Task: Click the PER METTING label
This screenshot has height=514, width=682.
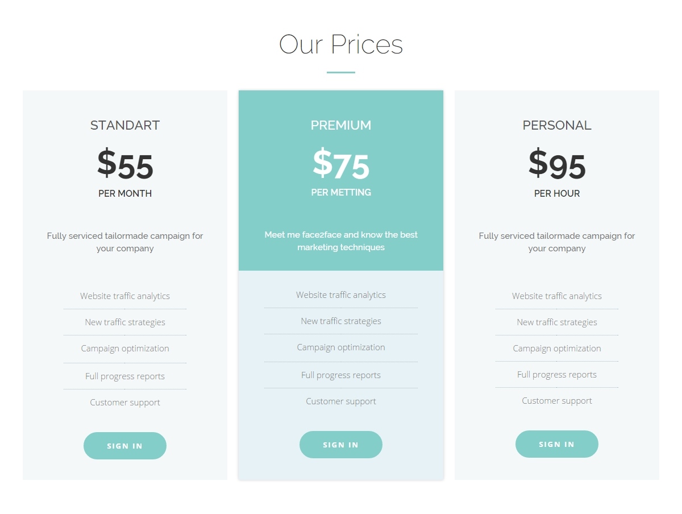Action: [x=341, y=193]
